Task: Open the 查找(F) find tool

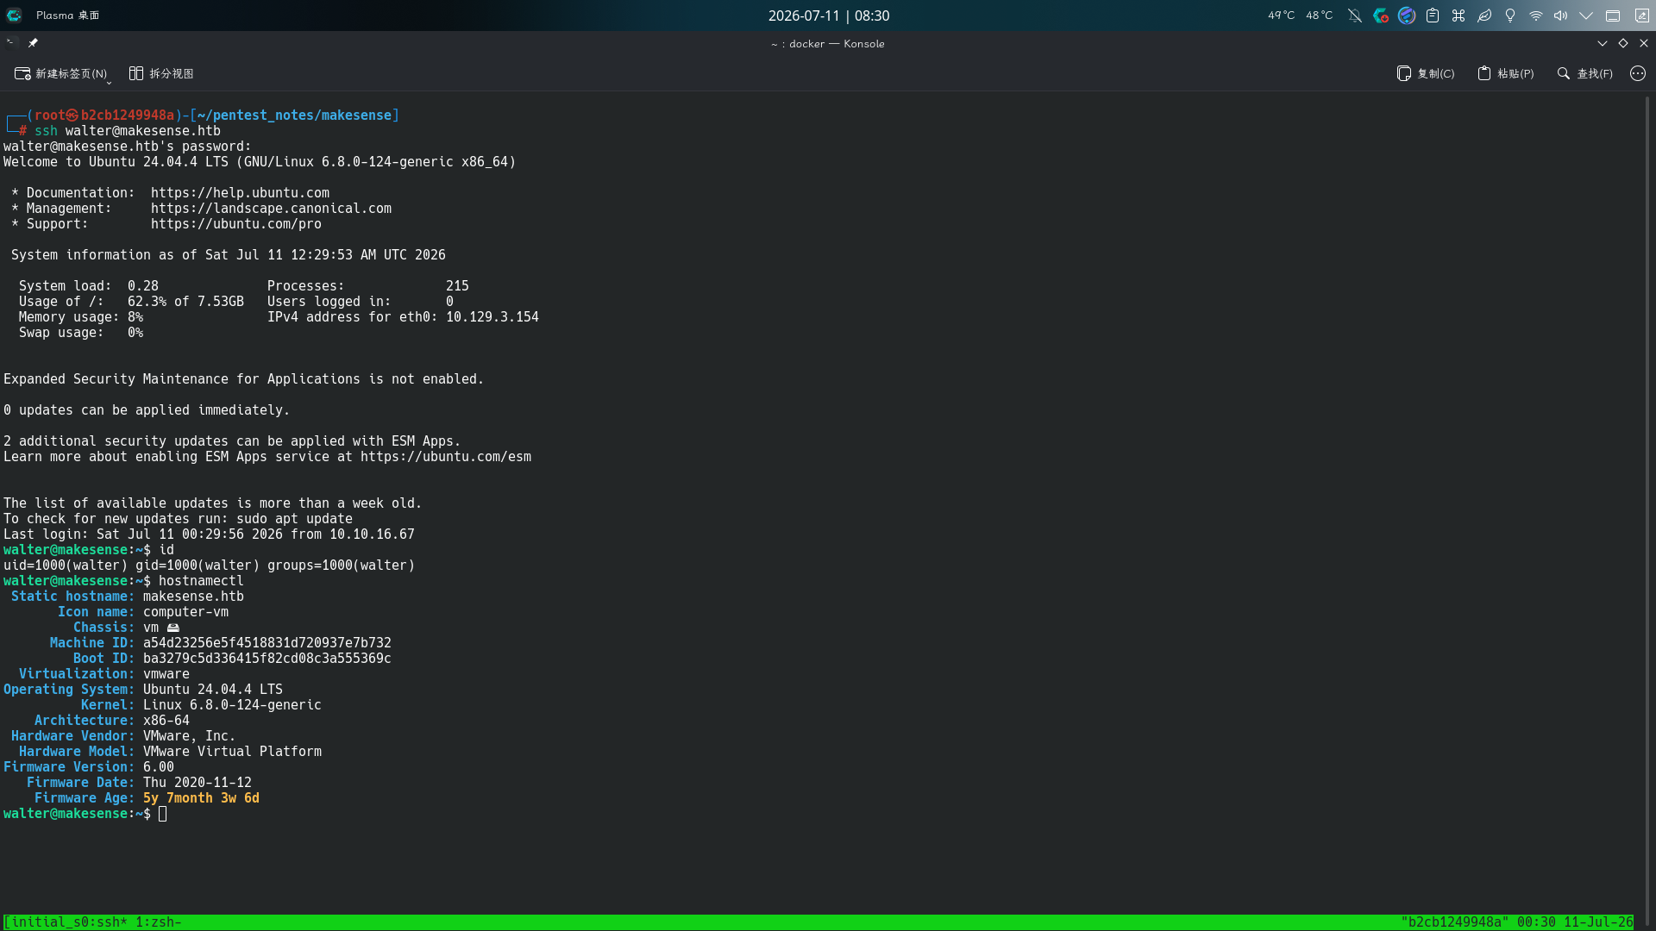Action: pos(1584,73)
